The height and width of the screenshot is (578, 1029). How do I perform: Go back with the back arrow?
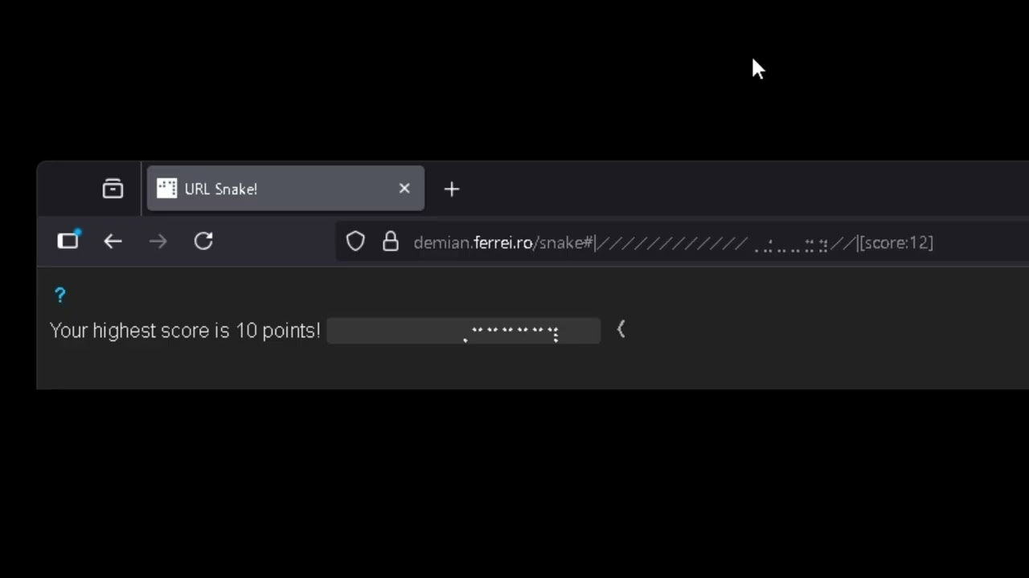coord(113,241)
